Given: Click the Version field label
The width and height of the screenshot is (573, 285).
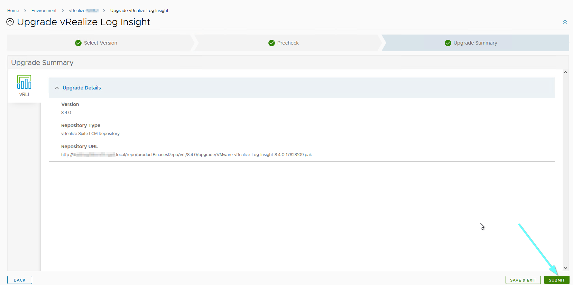Looking at the screenshot, I should tap(70, 104).
